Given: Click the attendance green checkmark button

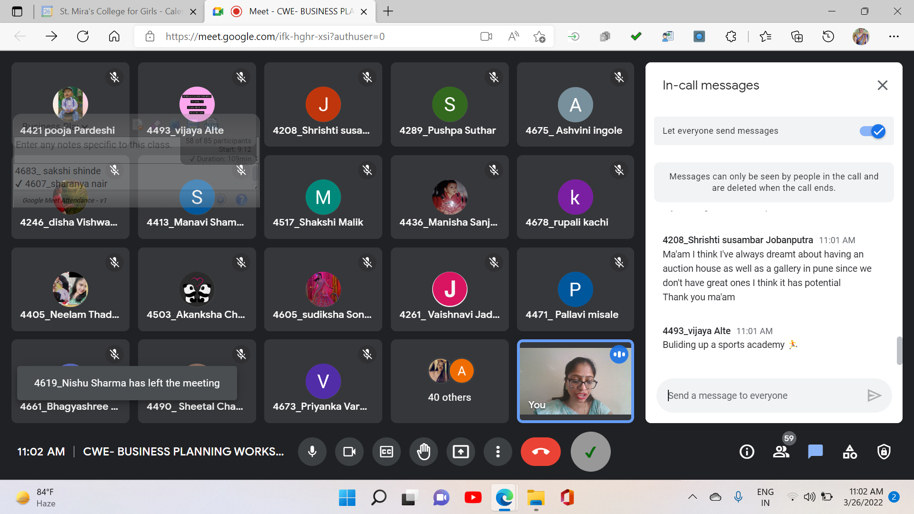Looking at the screenshot, I should pyautogui.click(x=590, y=452).
